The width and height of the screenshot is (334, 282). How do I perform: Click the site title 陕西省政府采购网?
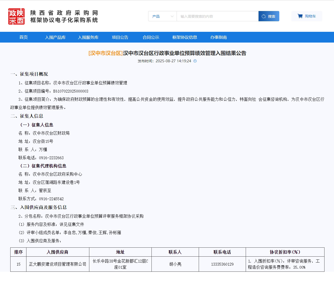(64, 13)
